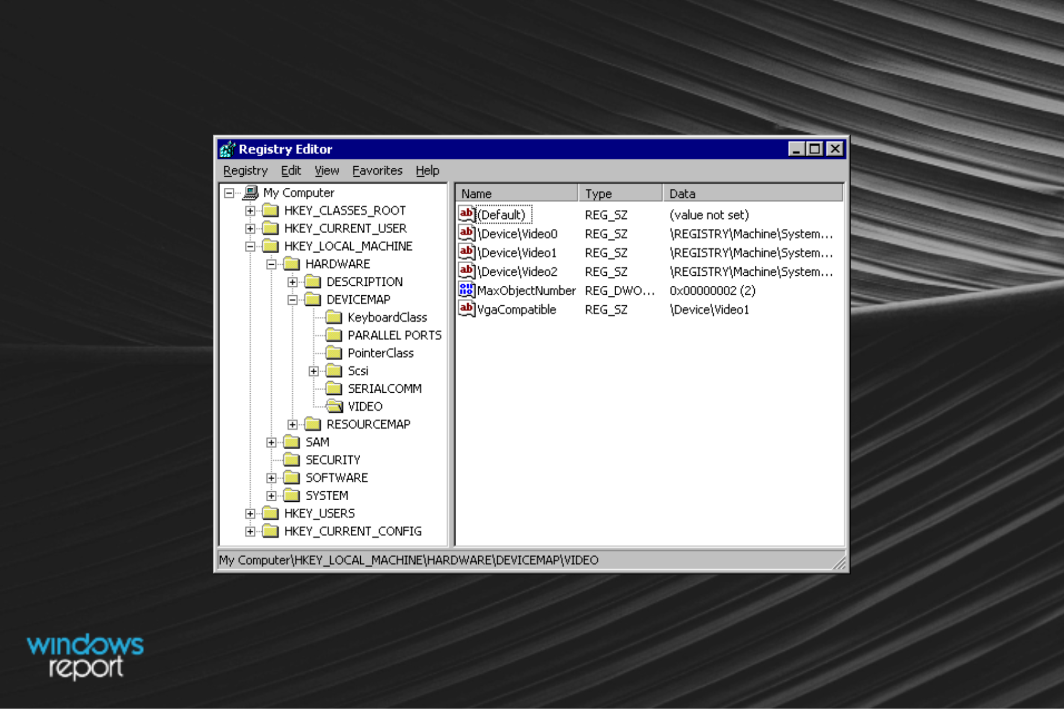Collapse the HARDWARE key node
The image size is (1064, 709).
click(x=271, y=264)
